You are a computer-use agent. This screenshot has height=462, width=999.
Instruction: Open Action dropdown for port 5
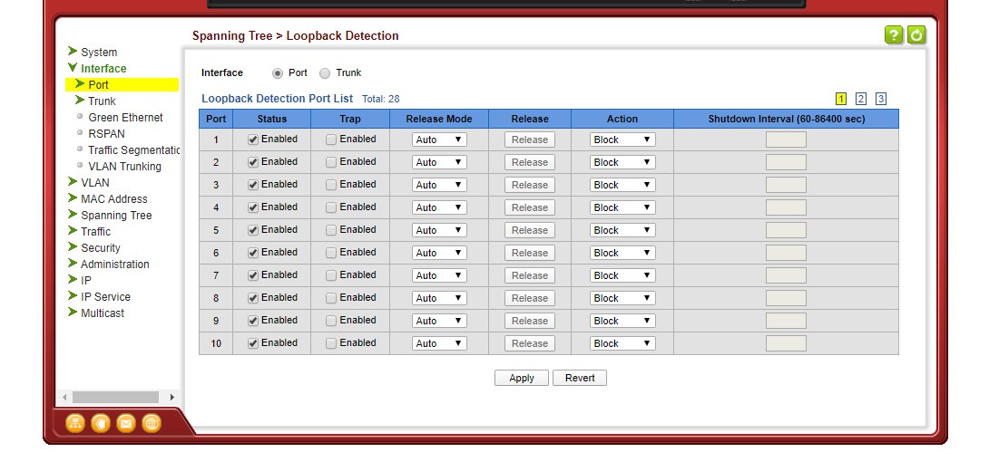[622, 230]
